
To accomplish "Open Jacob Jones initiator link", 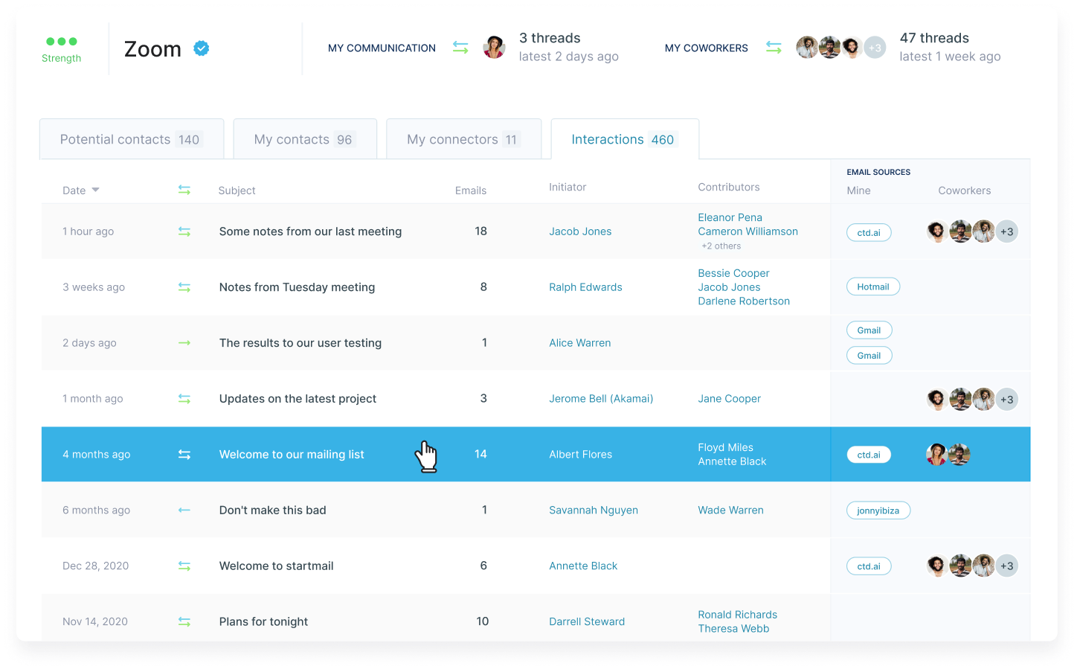I will pyautogui.click(x=580, y=231).
